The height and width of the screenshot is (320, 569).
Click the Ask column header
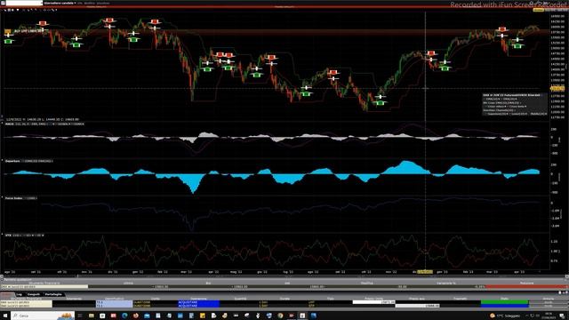[x=287, y=283]
